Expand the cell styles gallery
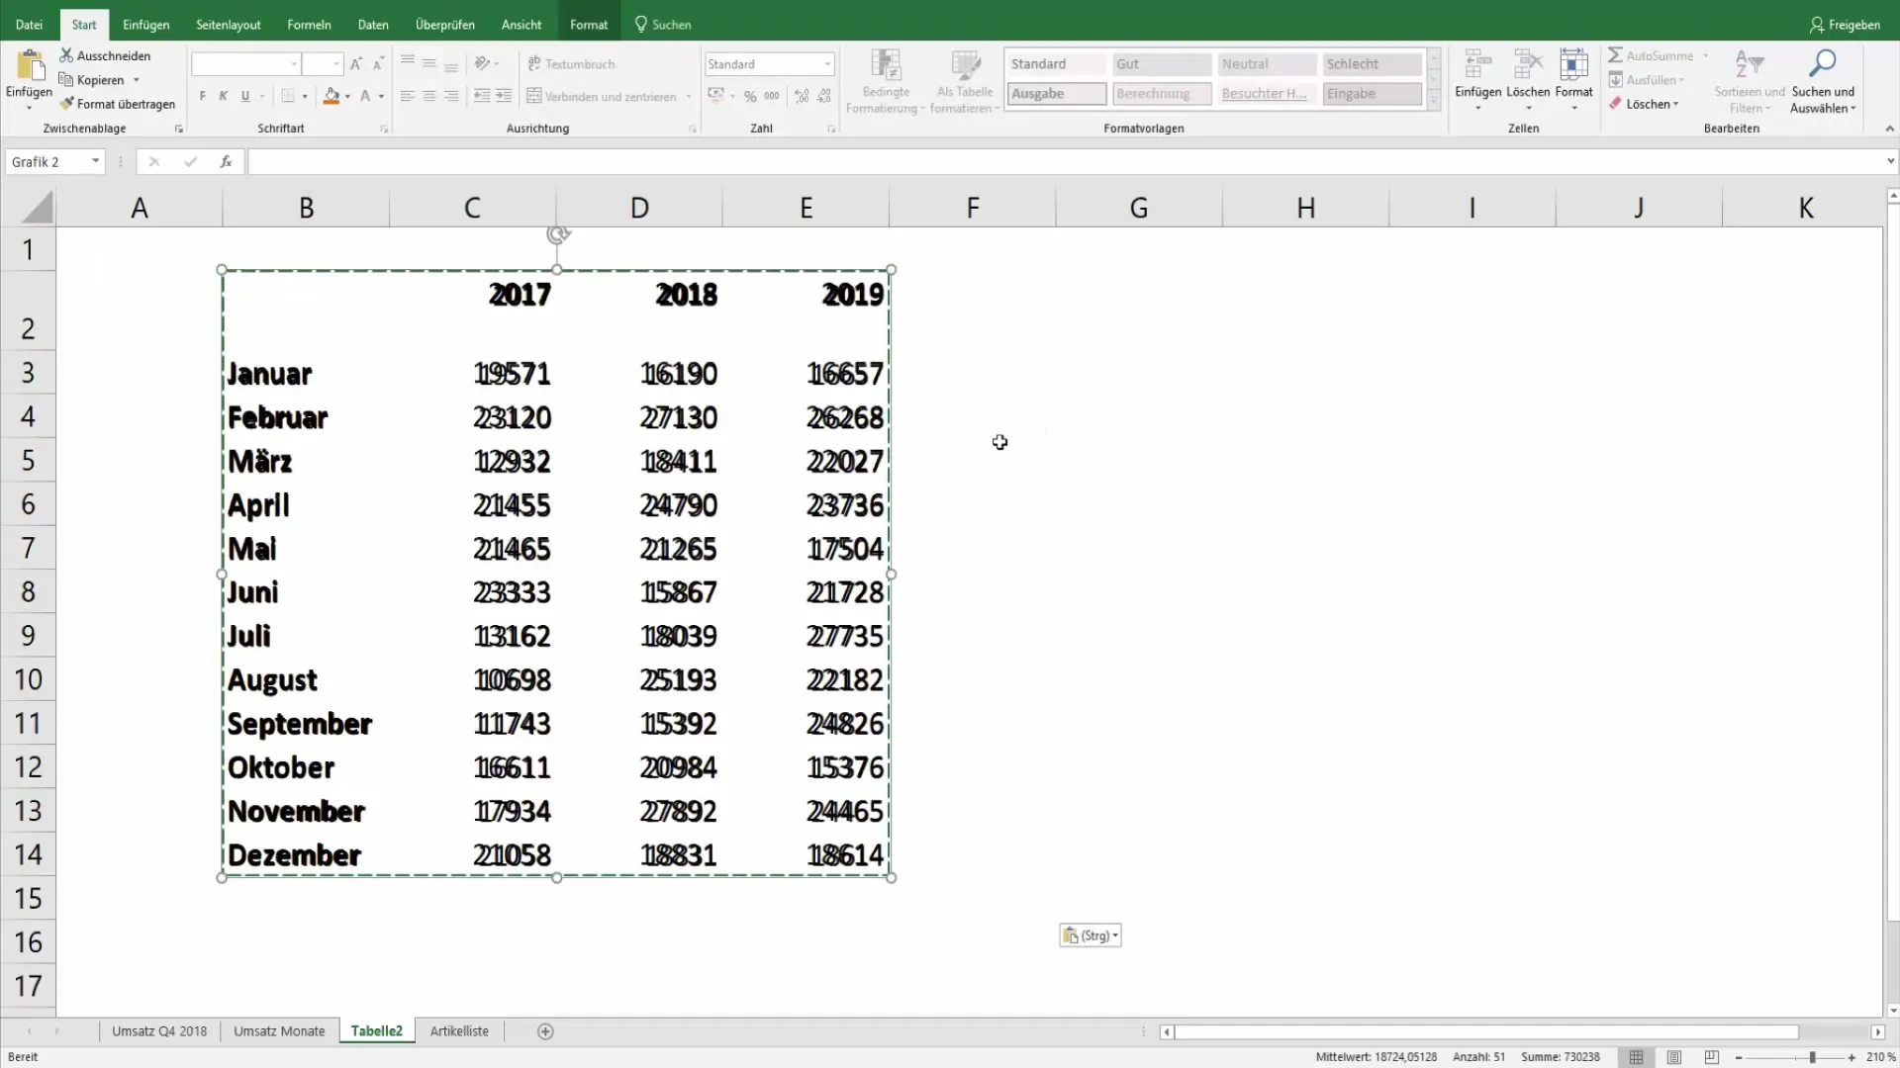Image resolution: width=1900 pixels, height=1068 pixels. tap(1433, 100)
